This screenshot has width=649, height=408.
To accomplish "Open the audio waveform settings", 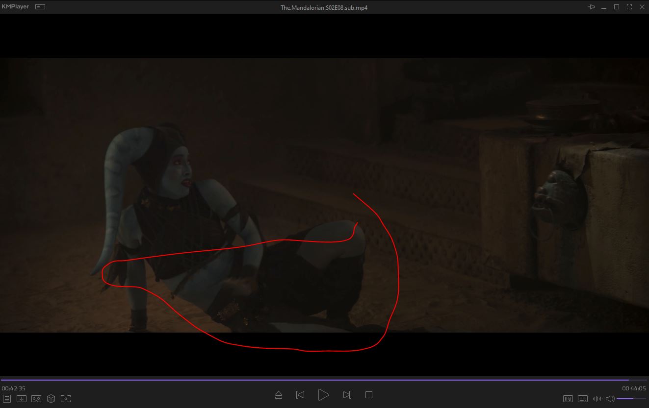I will (597, 399).
